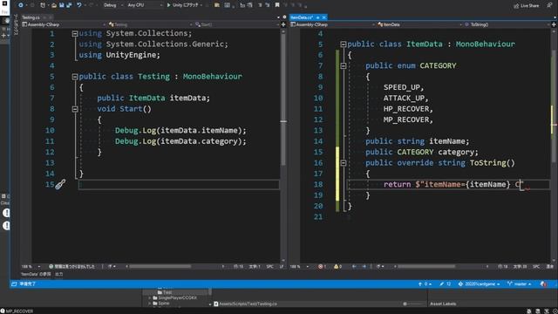Click the bookmark toolbar icon

[x=277, y=5]
